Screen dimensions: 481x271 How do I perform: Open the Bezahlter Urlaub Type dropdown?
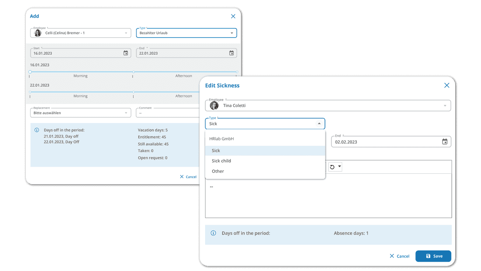pos(231,33)
